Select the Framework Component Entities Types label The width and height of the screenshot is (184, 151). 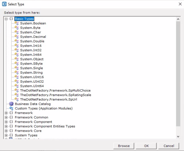coord(45,126)
